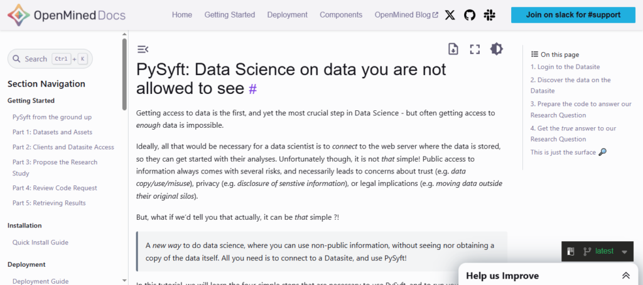Click the download page icon

(x=453, y=49)
